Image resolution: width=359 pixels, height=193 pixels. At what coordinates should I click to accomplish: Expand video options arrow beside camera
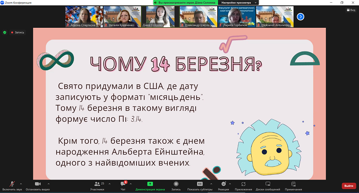point(48,184)
